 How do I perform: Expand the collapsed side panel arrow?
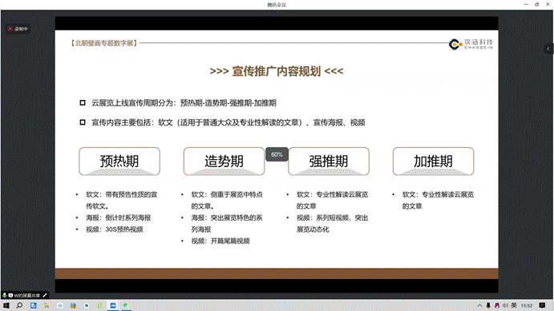pyautogui.click(x=548, y=49)
